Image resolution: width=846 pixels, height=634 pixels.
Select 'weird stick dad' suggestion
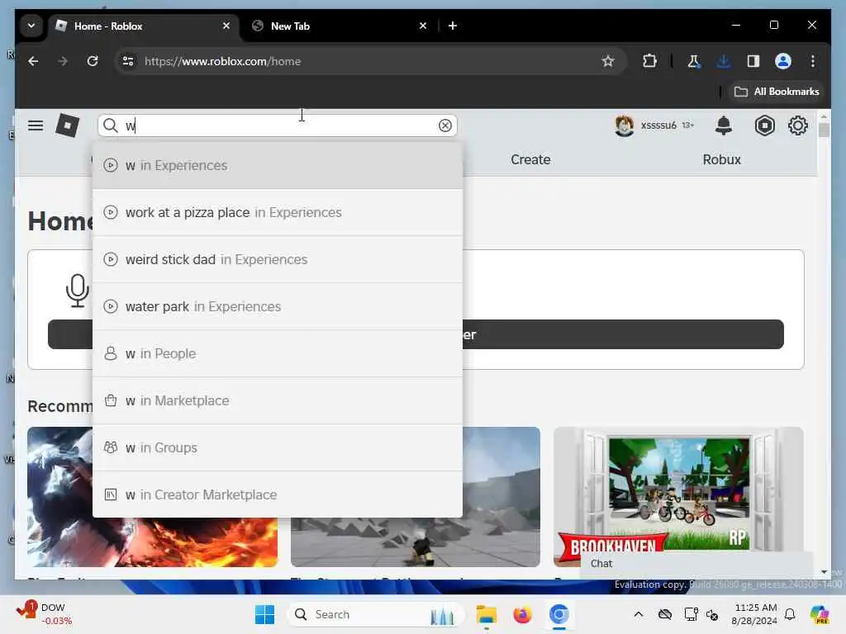click(278, 259)
